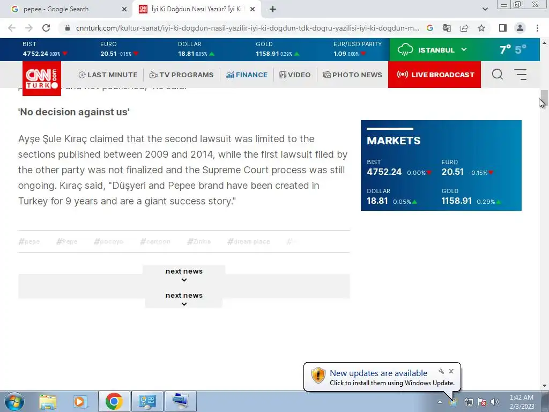Click the rain cloud weather icon
This screenshot has height=412, width=549.
click(x=405, y=50)
